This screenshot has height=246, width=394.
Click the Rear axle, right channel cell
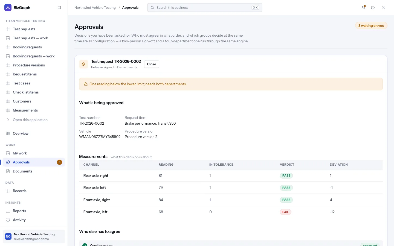96,176
